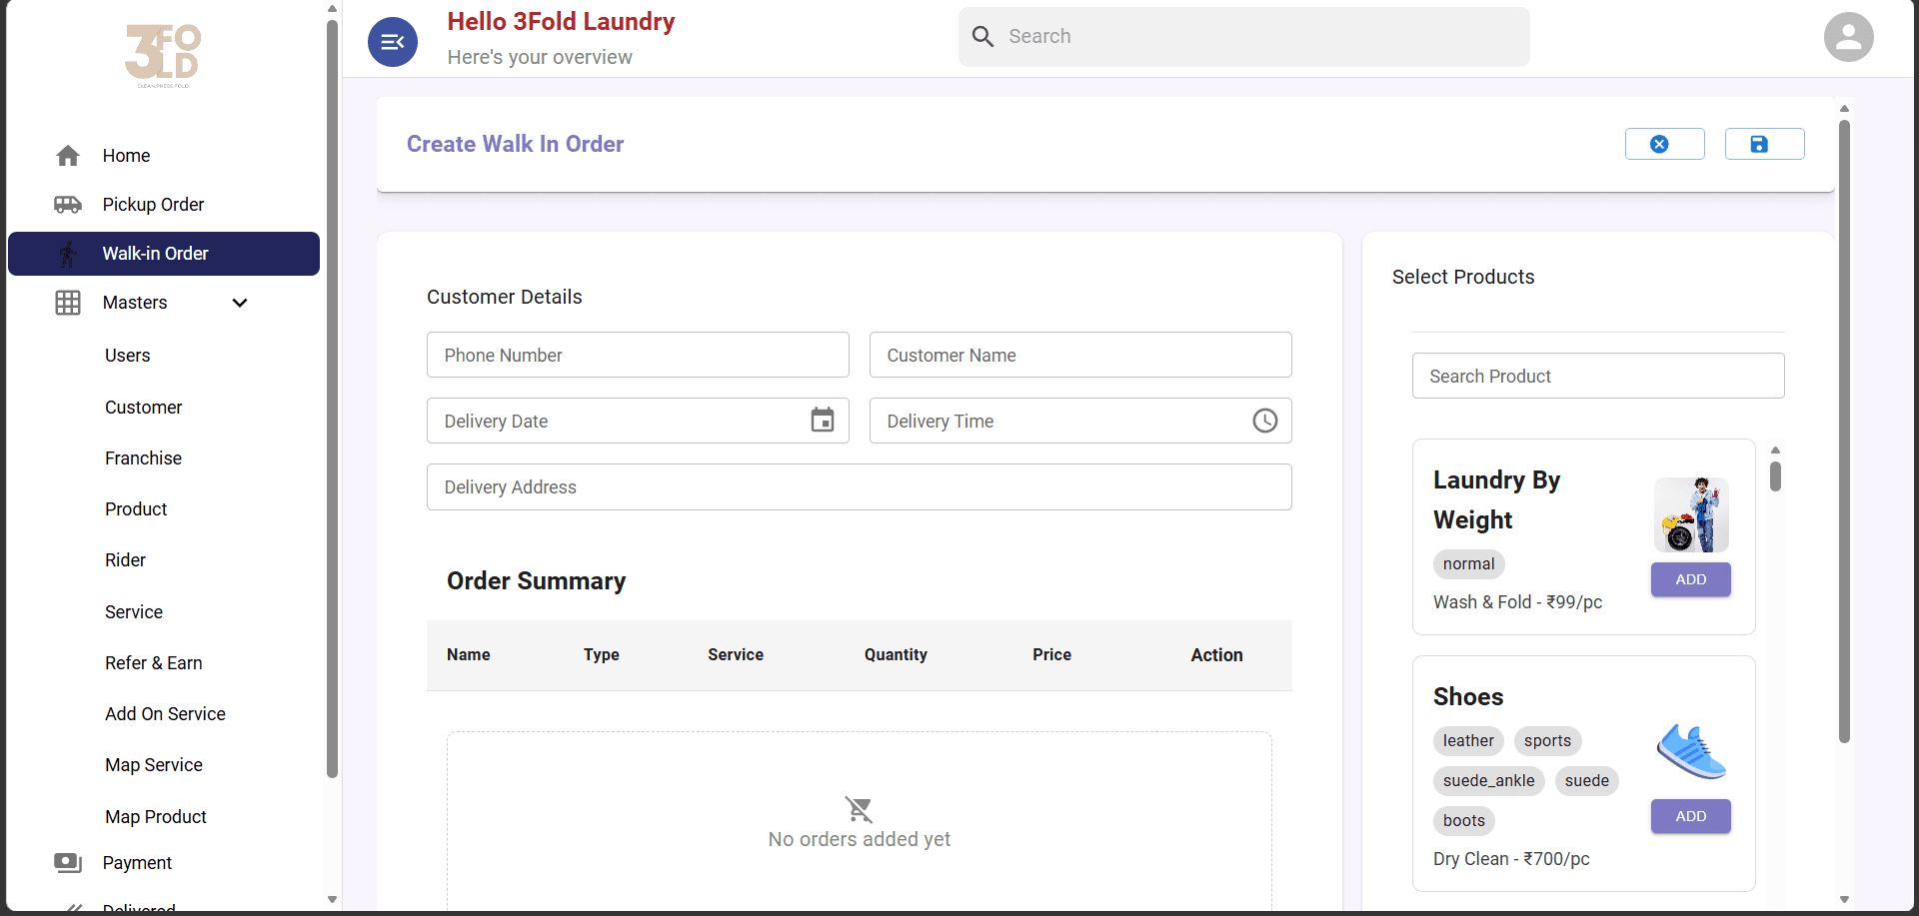
Task: Open Product under Masters
Action: click(x=136, y=509)
